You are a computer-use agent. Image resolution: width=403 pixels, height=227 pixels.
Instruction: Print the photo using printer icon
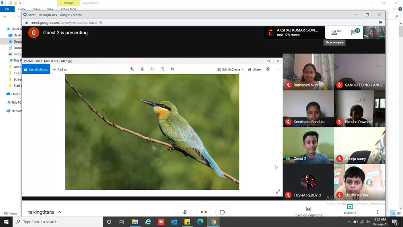coord(268,69)
